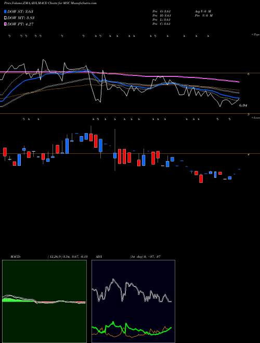Click the '4' axis label on candlestick chart
This screenshot has width=260, height=343.
pos(249,155)
